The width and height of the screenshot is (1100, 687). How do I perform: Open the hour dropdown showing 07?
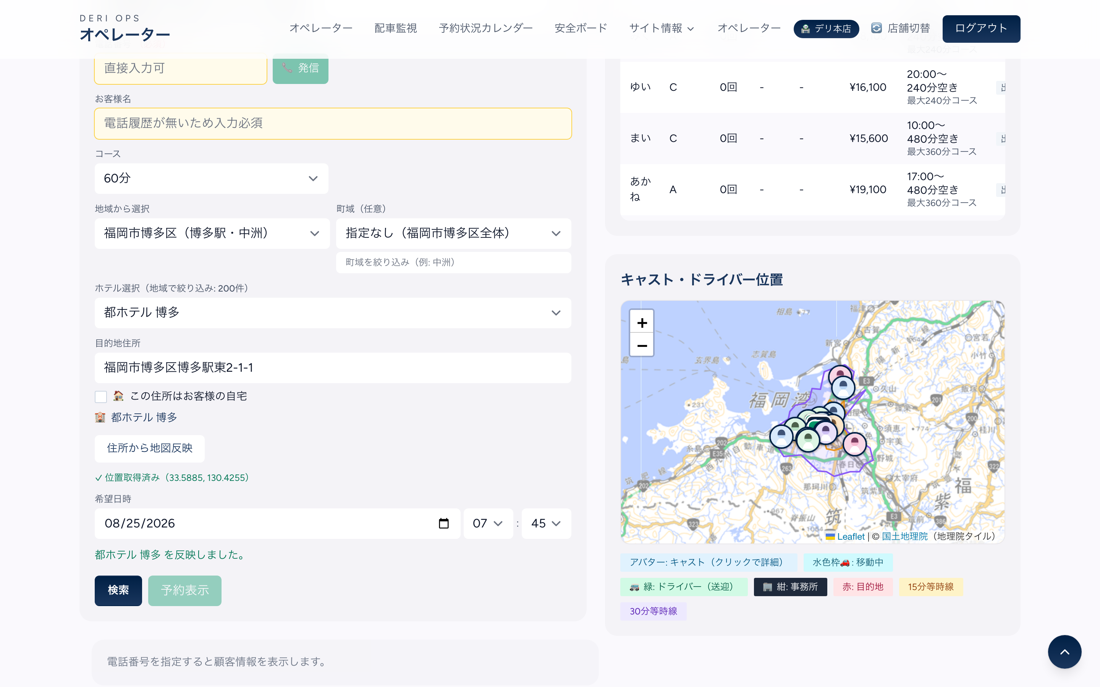click(488, 523)
